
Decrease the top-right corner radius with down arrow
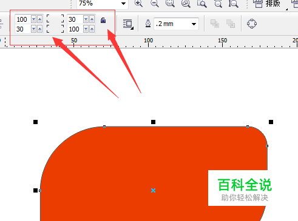[86, 19]
